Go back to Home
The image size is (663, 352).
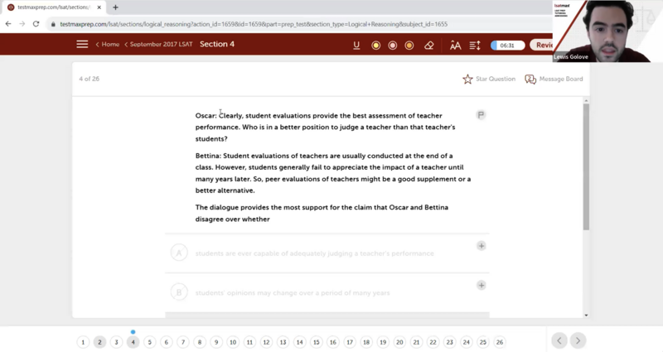click(108, 45)
